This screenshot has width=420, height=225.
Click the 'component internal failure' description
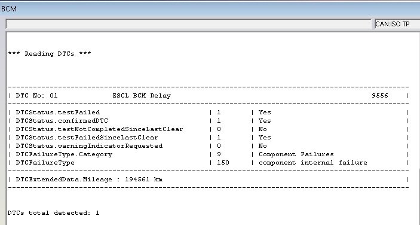[313, 163]
